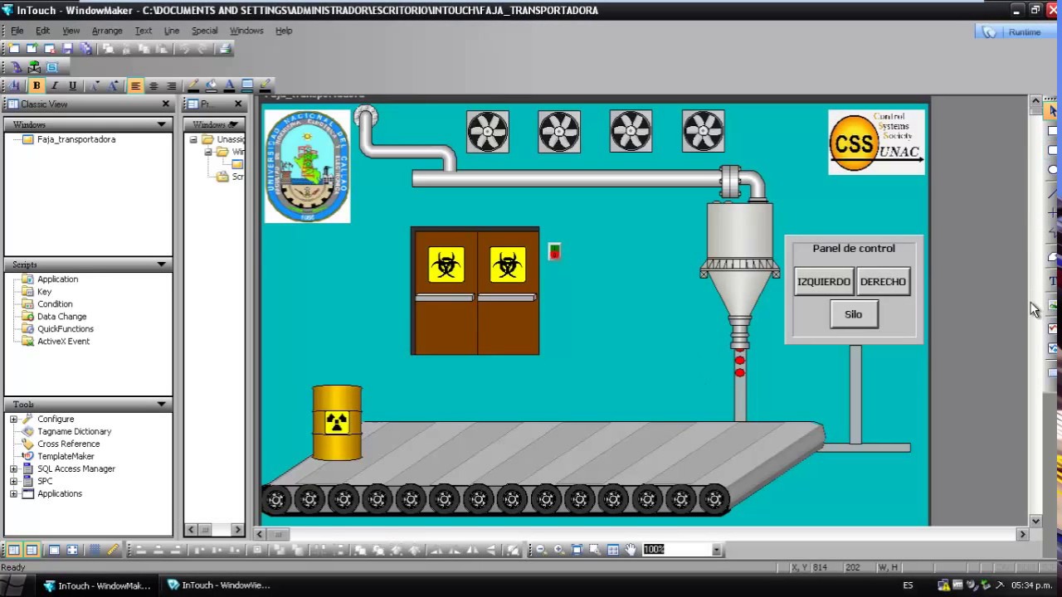Click the Zoom In magnifier icon
Screen dimensions: 1062x597
coord(558,550)
